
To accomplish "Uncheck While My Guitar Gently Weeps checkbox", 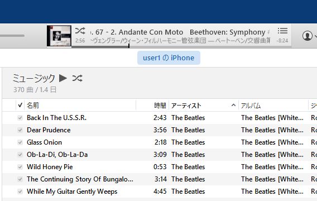I will tap(20, 192).
